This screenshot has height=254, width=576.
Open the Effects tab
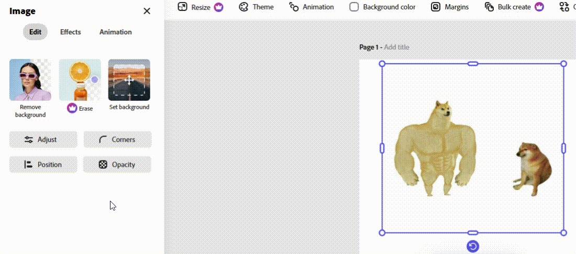[71, 32]
